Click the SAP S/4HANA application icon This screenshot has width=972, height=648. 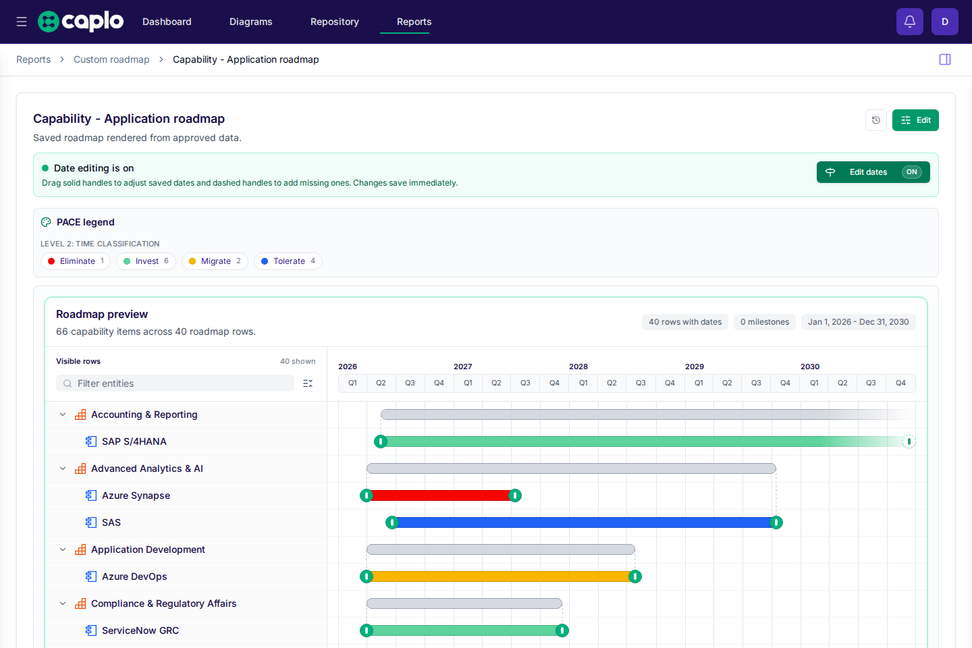coord(91,441)
